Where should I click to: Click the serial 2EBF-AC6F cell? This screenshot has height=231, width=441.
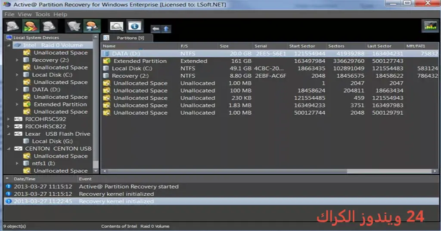point(270,76)
